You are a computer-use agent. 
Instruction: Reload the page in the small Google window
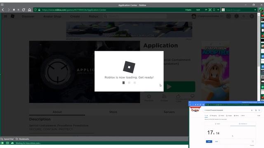point(200,105)
